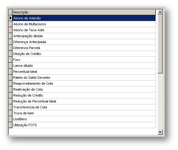Click the top-left grid corner selector
178x150 pixels.
click(x=10, y=12)
